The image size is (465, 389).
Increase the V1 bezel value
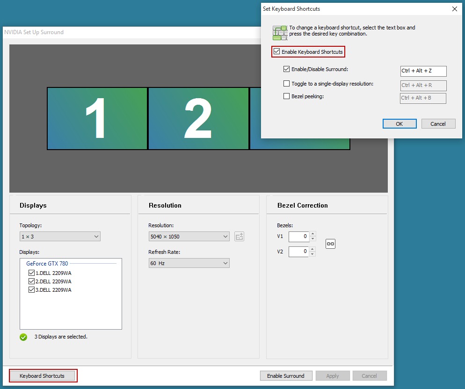313,234
